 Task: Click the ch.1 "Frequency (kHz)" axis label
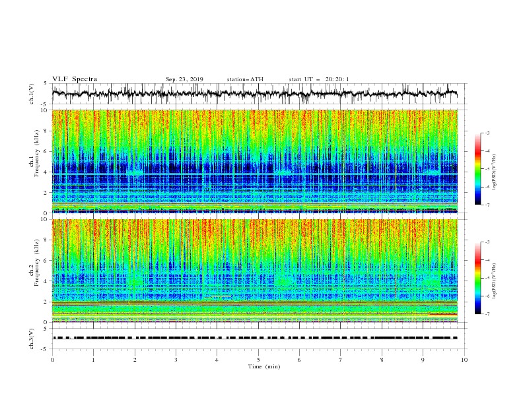coord(37,153)
